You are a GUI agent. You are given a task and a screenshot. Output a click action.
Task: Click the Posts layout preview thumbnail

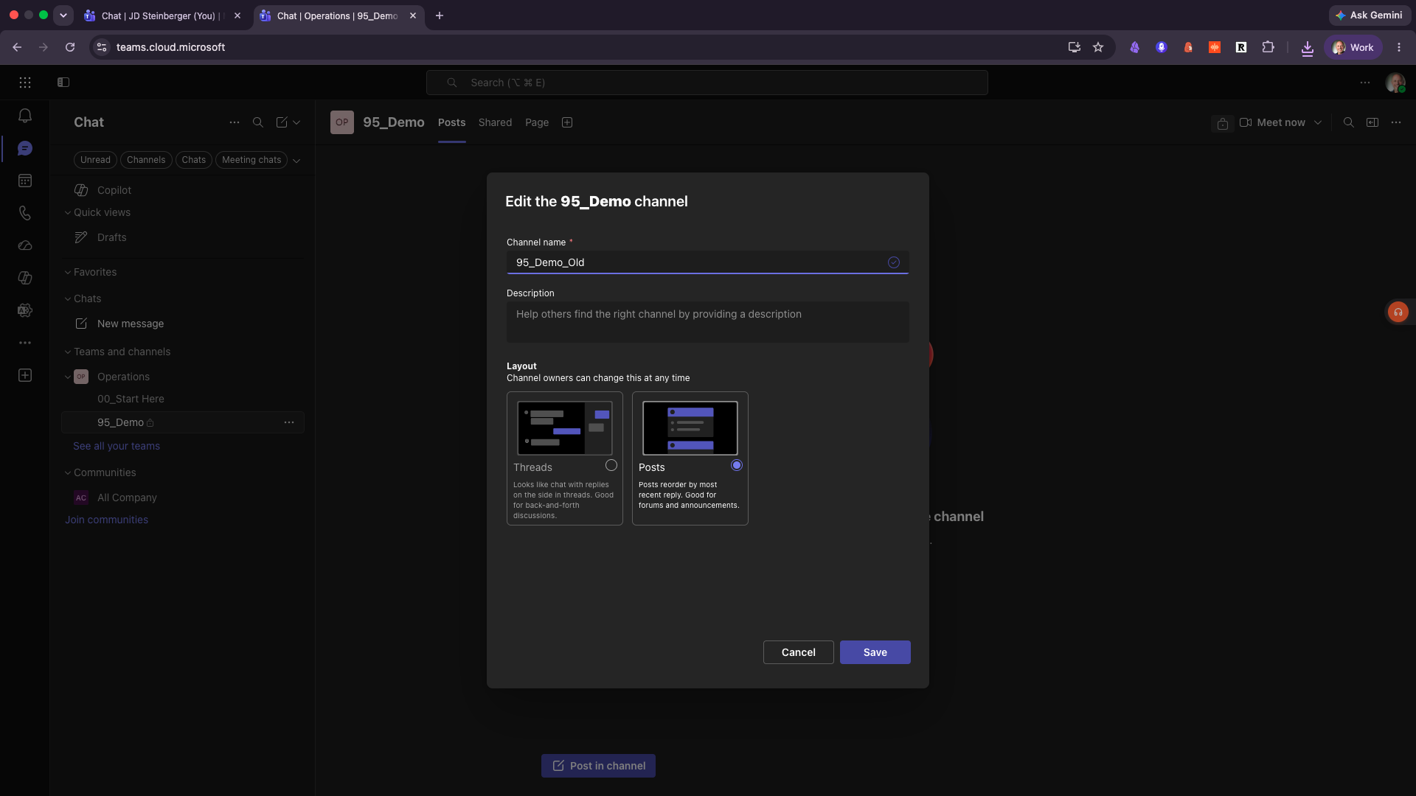point(690,428)
